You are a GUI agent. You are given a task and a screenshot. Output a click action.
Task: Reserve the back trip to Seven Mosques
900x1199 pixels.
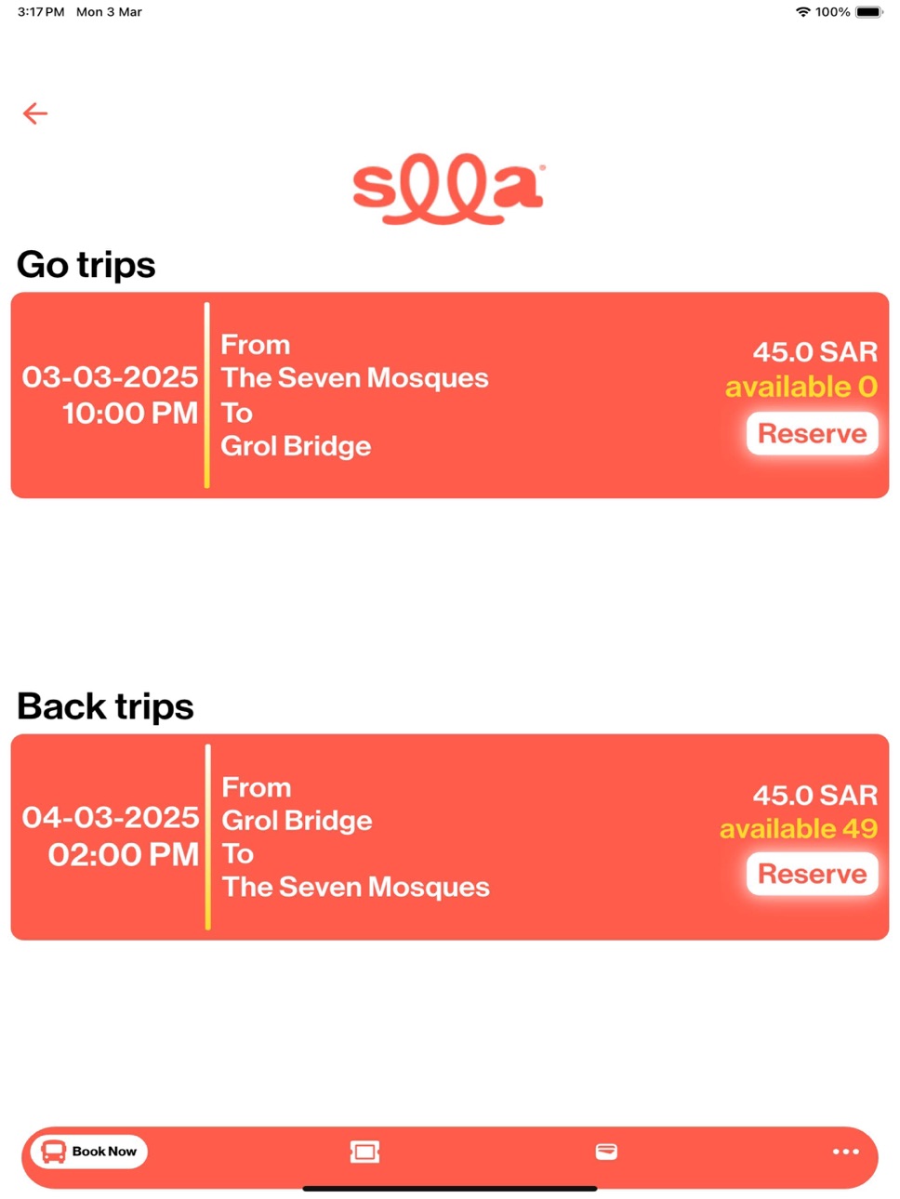[x=813, y=874]
